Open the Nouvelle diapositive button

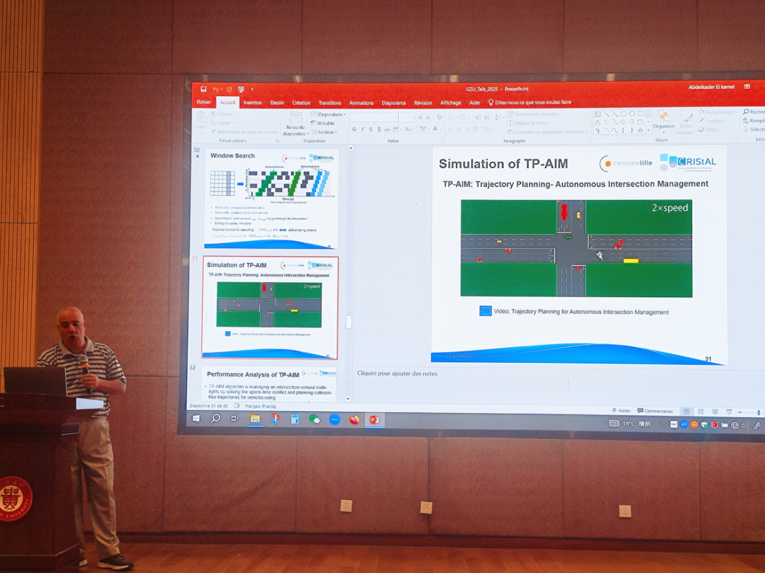[295, 122]
